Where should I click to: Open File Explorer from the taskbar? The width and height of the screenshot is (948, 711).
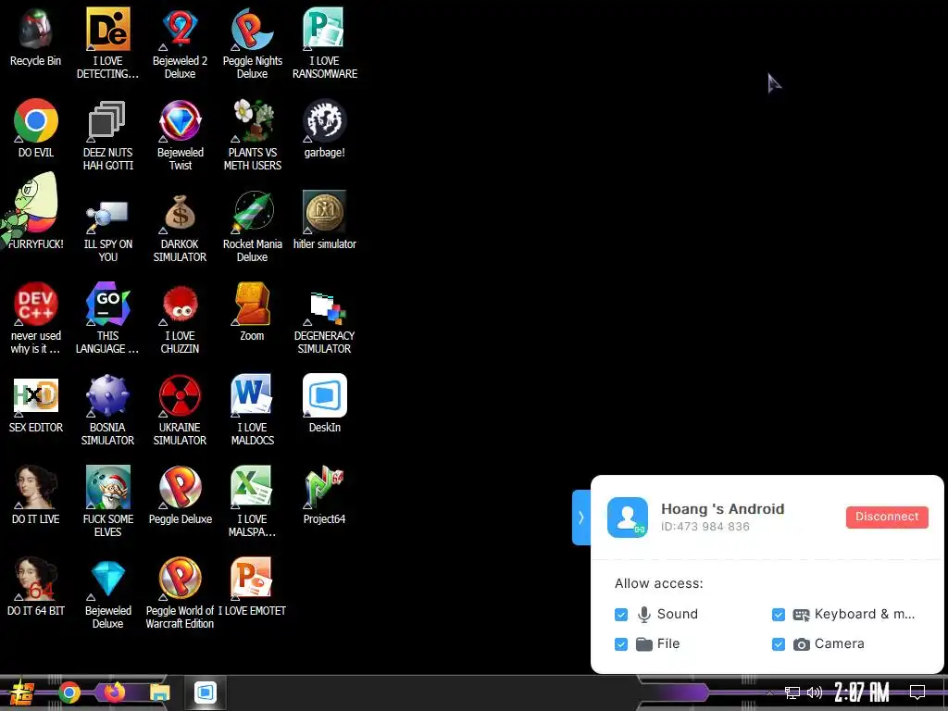(160, 692)
